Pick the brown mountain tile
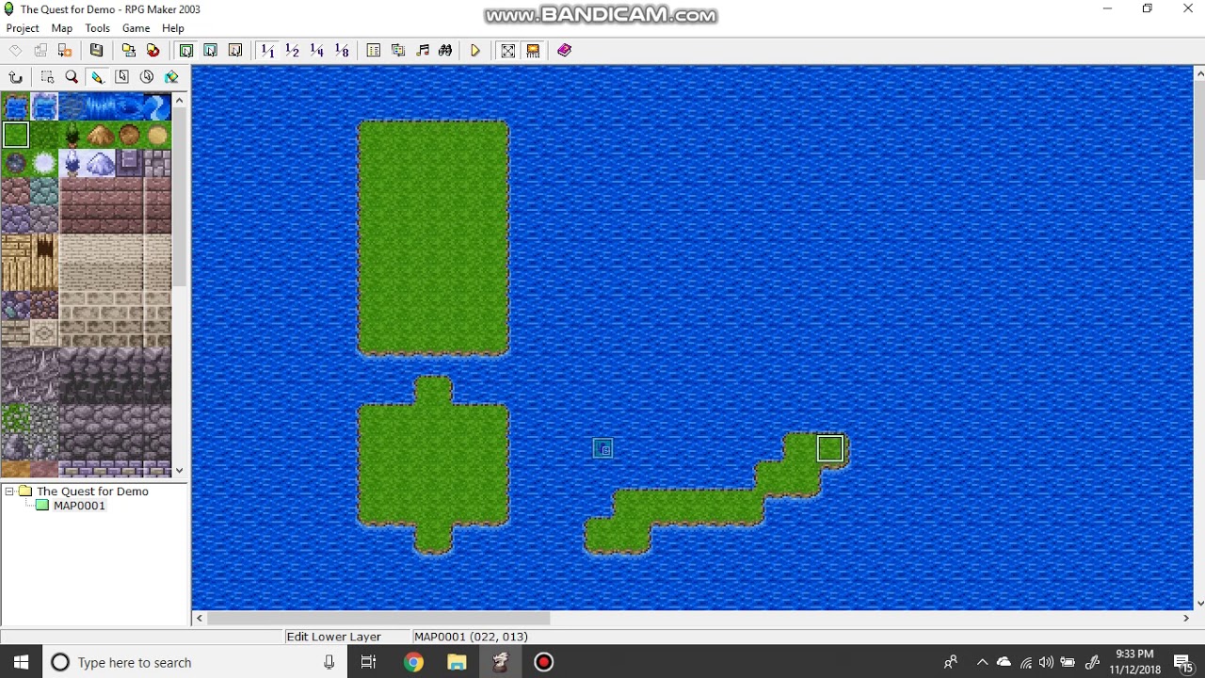 [x=101, y=136]
